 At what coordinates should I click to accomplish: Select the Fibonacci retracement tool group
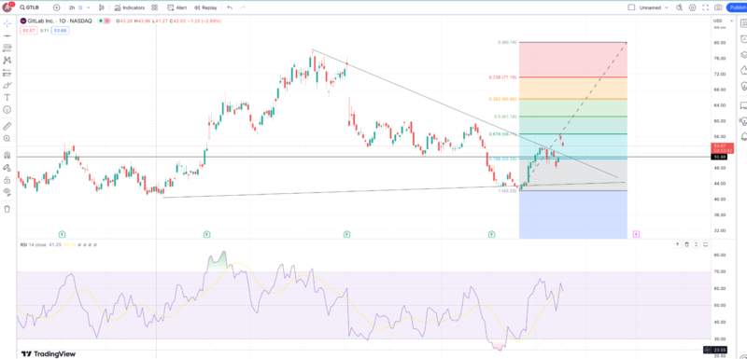7,48
